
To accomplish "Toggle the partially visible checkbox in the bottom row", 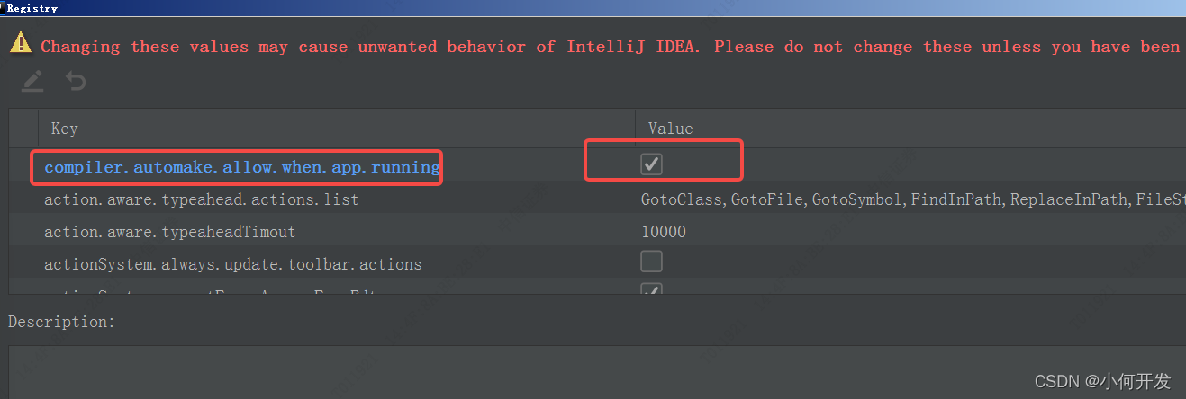I will coord(651,289).
